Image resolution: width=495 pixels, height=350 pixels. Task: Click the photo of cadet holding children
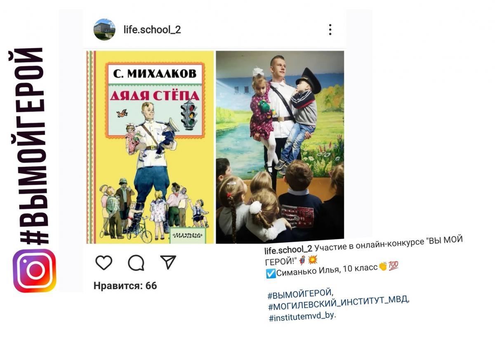[x=280, y=147]
